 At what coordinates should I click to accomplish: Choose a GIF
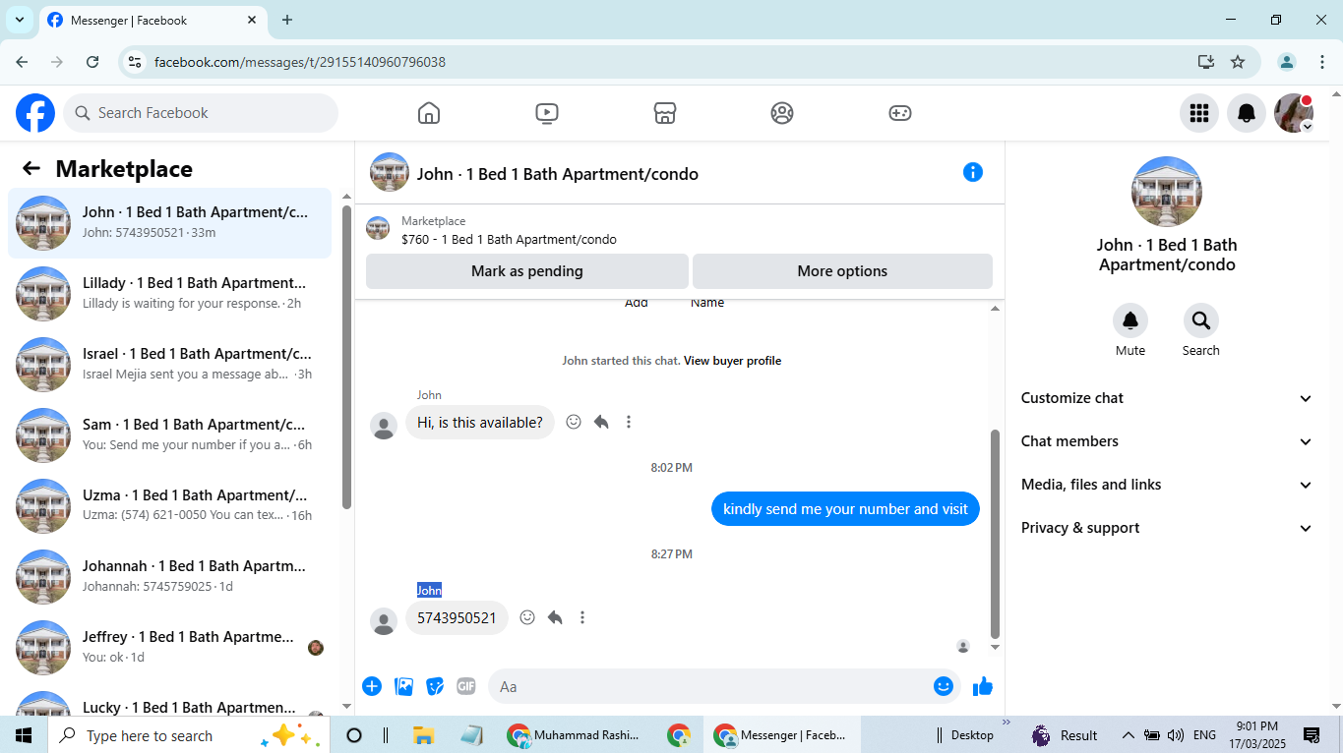point(466,686)
